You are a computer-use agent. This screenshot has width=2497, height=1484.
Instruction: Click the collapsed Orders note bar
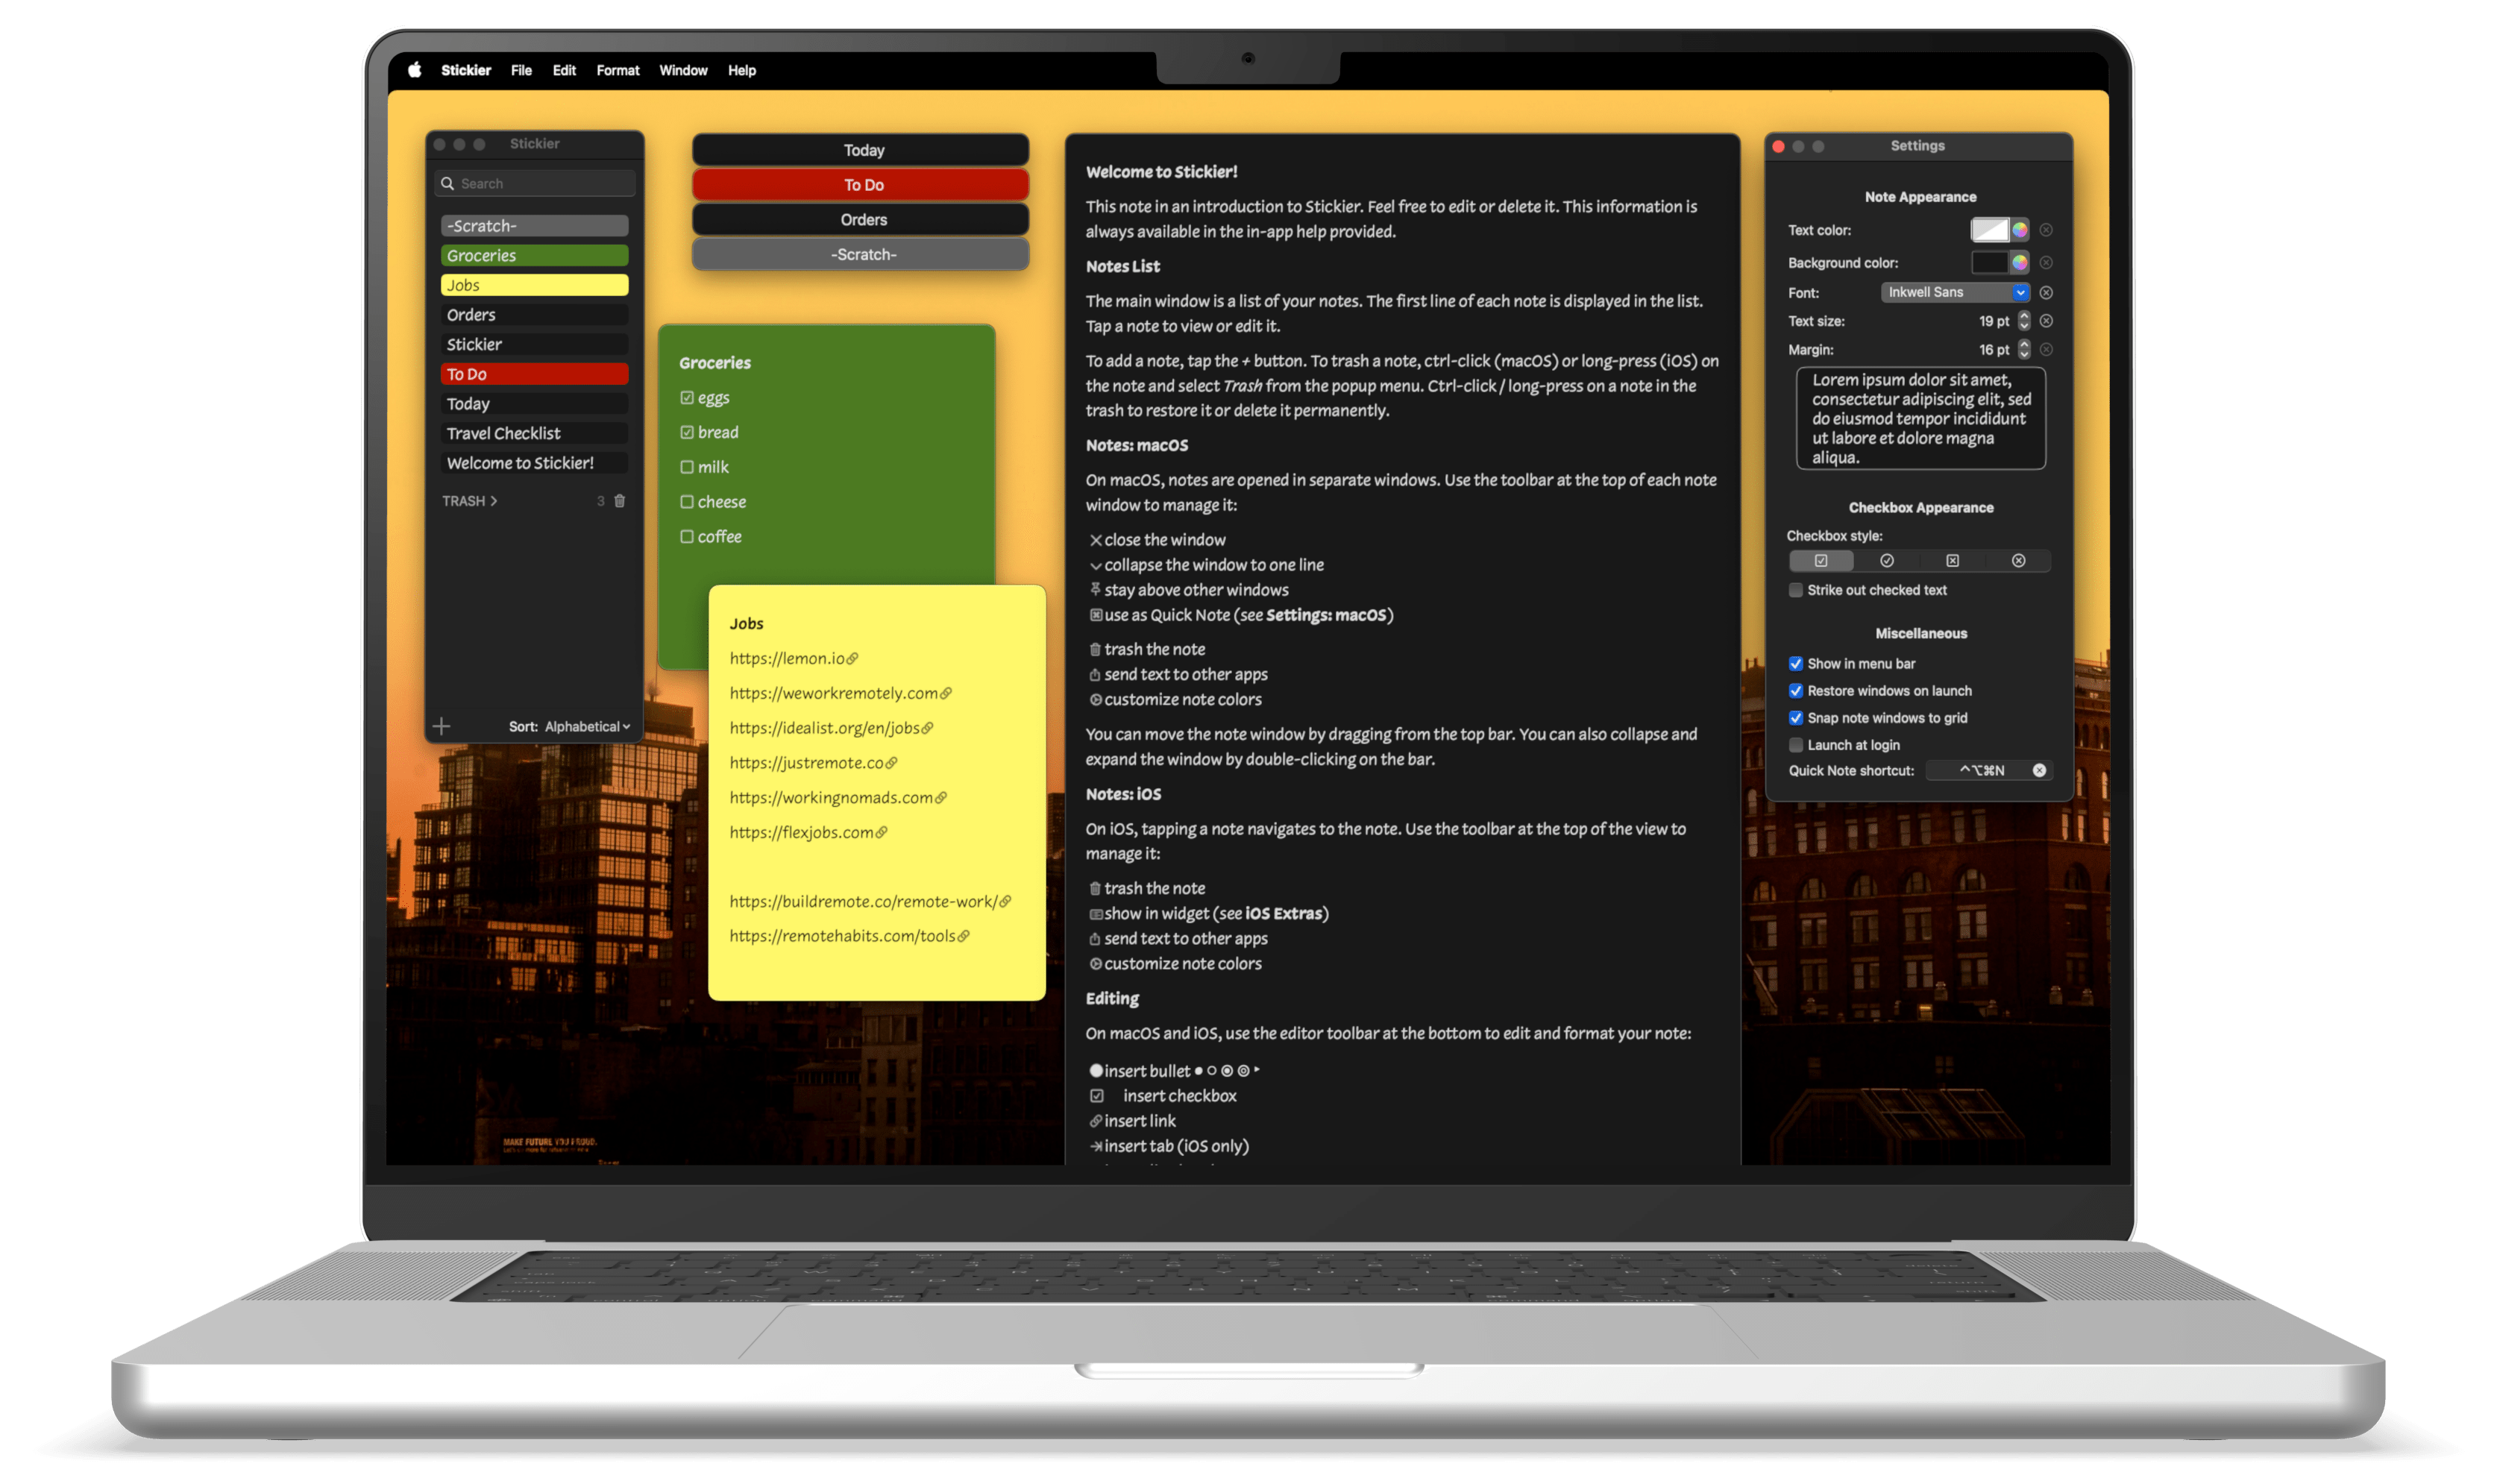(860, 220)
